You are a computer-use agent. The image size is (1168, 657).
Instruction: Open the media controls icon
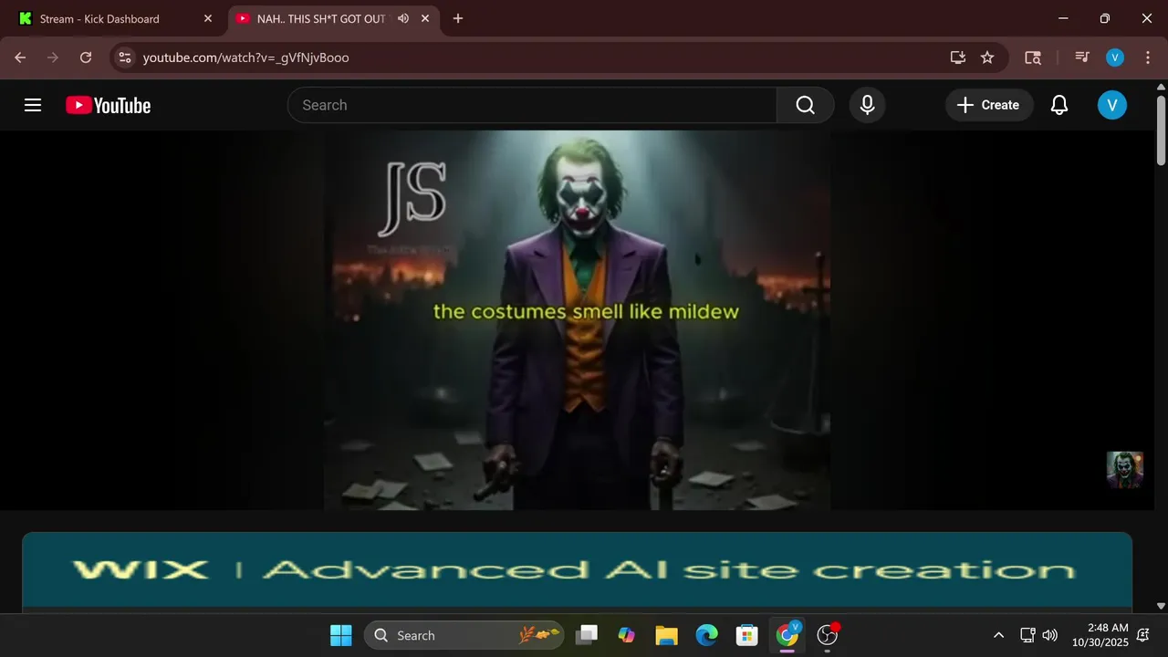1082,57
